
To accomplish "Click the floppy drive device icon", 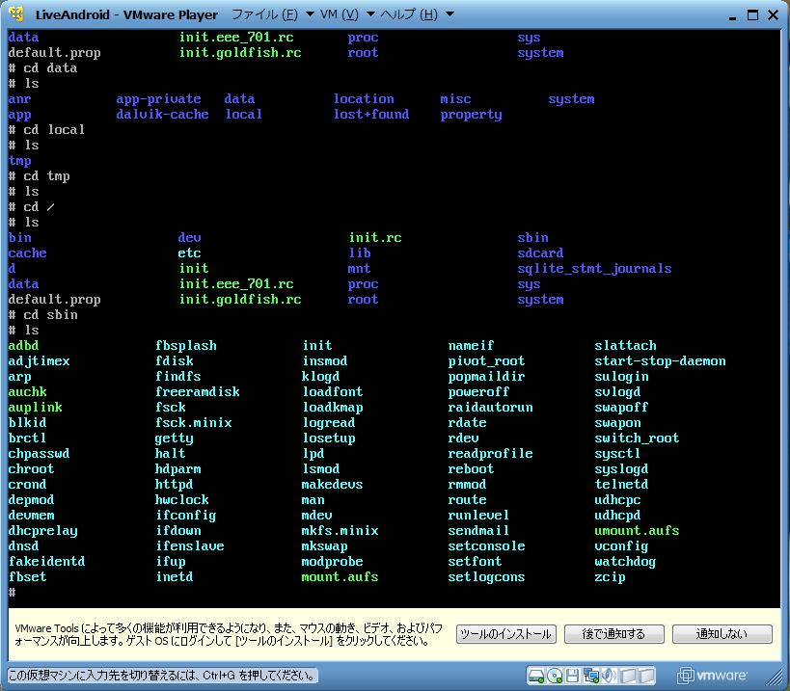I will click(x=572, y=676).
